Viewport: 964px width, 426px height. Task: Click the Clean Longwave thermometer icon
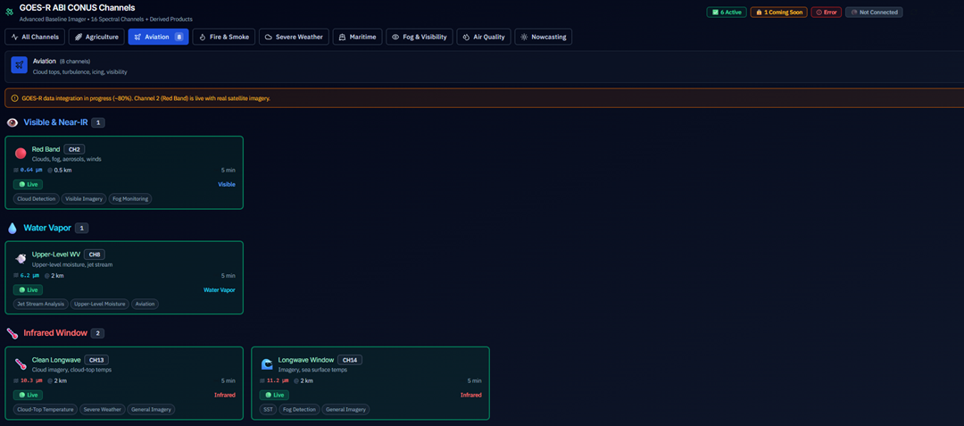21,363
